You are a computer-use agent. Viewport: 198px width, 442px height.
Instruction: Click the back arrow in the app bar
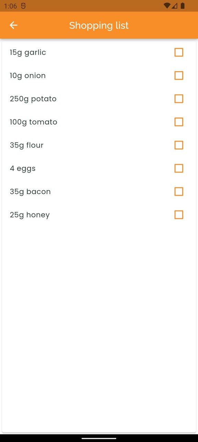[x=13, y=25]
